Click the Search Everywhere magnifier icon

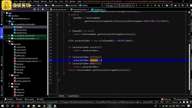pyautogui.click(x=187, y=5)
